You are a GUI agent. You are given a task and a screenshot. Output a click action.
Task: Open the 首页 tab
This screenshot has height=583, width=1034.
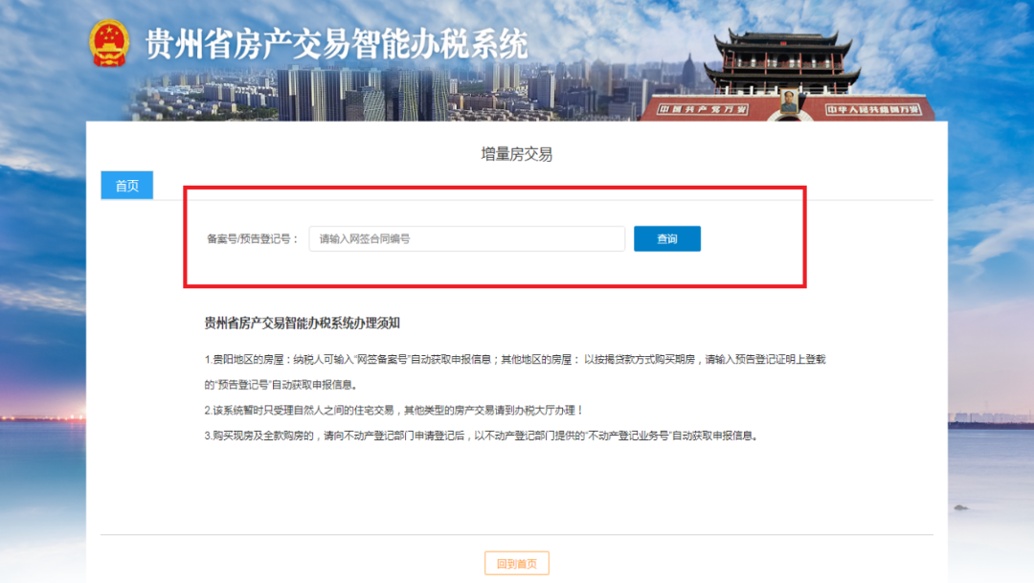pyautogui.click(x=126, y=186)
